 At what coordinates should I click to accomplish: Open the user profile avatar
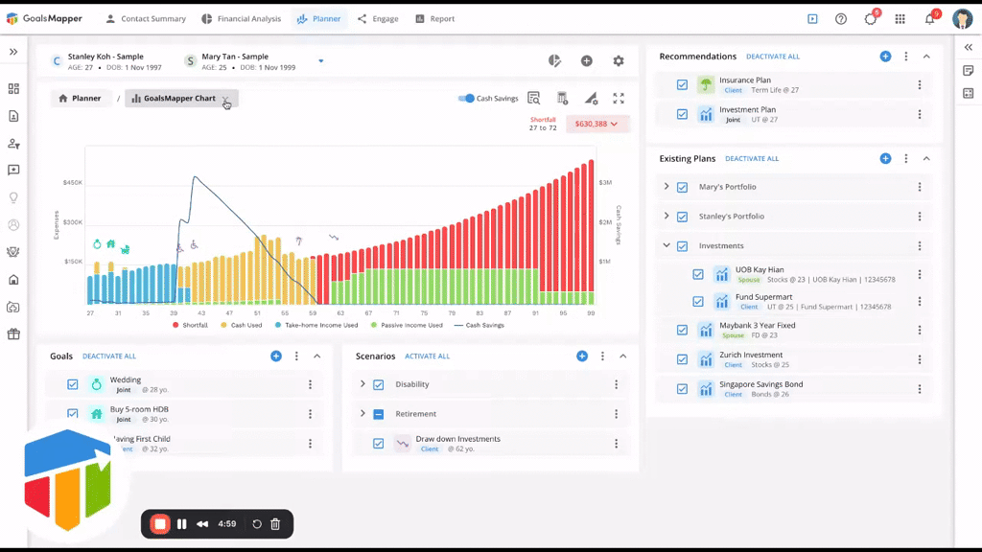[963, 19]
